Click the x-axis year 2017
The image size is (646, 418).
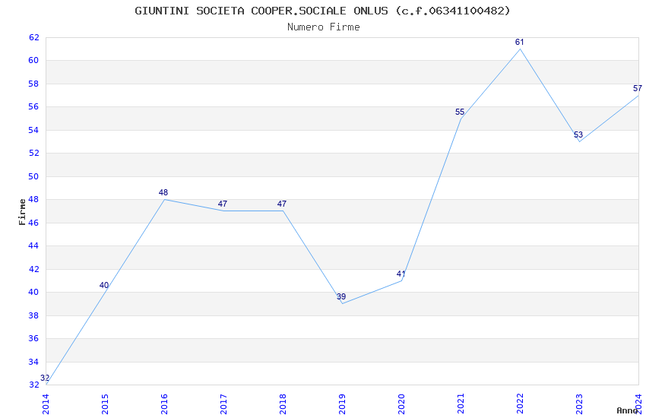coord(223,404)
